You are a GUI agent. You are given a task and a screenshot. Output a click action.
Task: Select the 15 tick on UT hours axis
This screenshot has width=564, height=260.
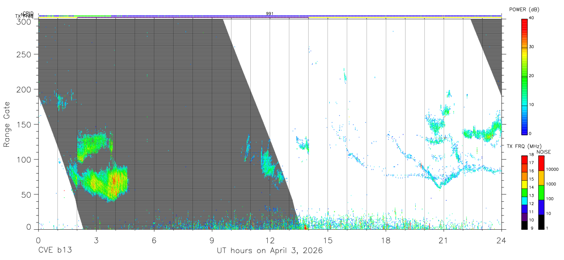(327, 240)
